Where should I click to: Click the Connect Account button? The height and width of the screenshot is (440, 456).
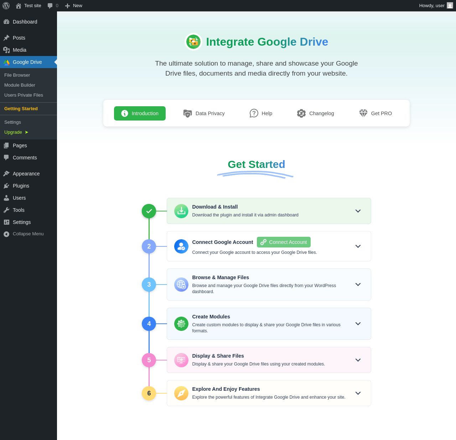[284, 242]
